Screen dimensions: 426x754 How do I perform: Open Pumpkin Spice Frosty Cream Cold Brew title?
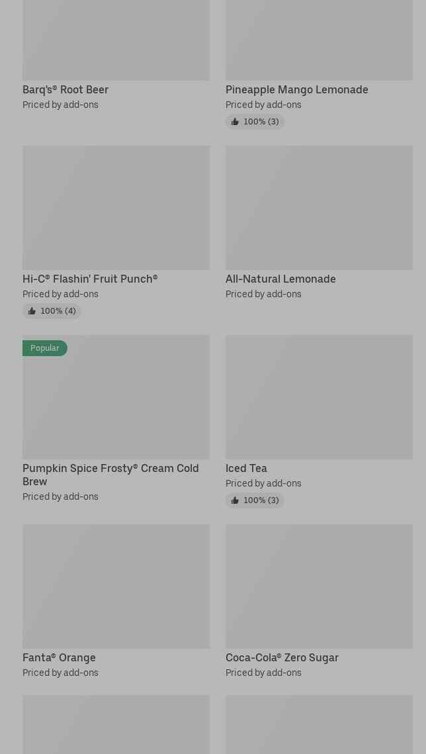point(110,475)
